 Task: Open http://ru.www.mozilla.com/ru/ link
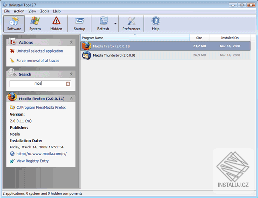click(x=42, y=154)
